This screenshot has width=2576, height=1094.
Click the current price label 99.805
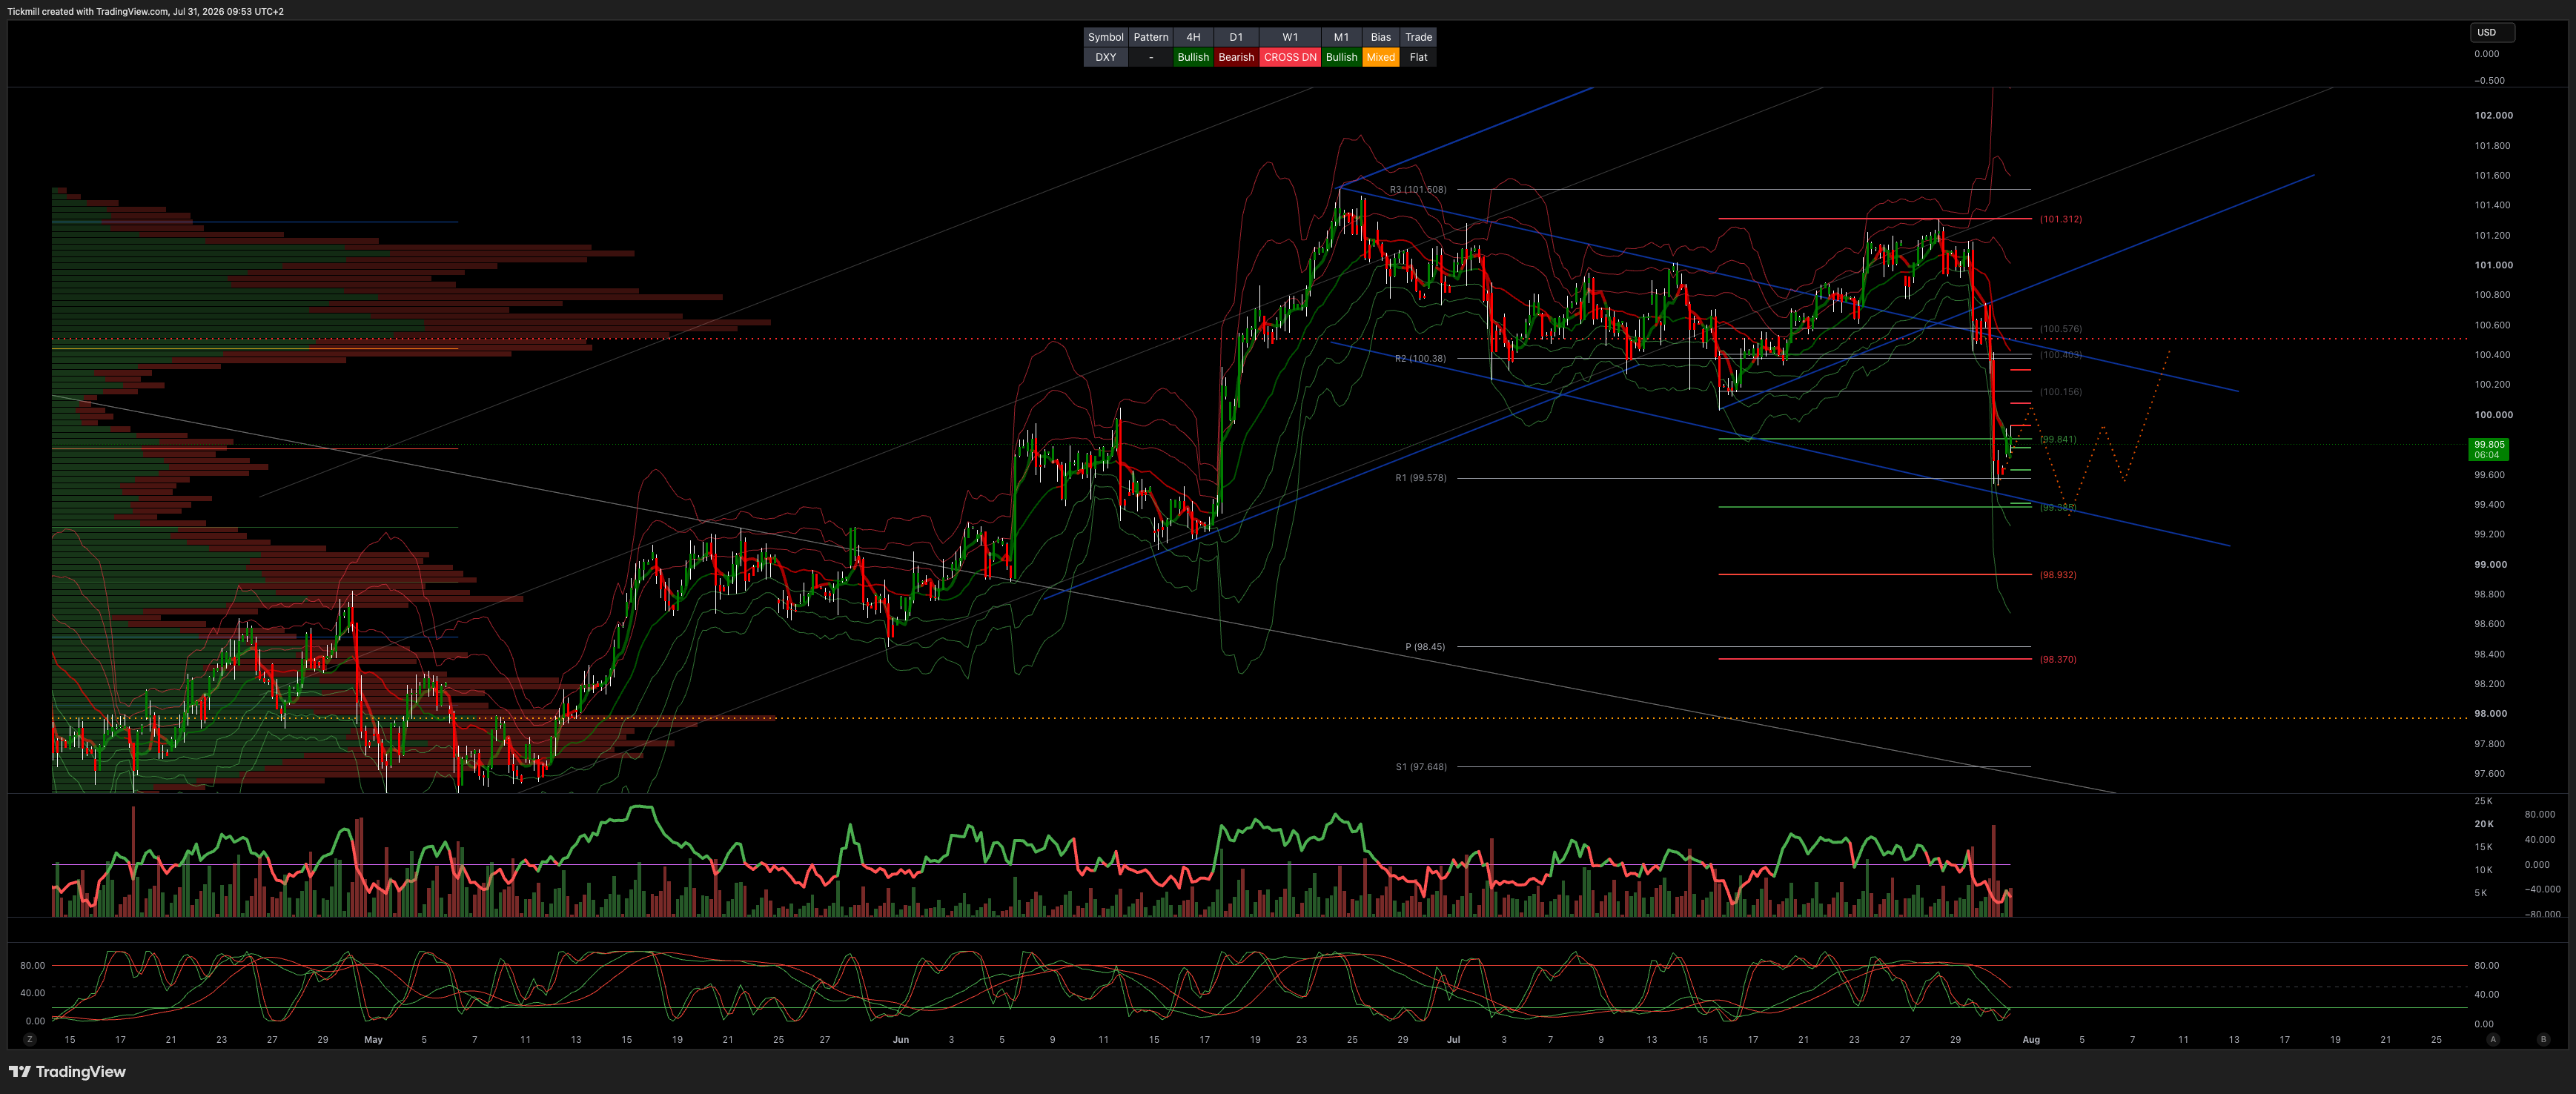click(2488, 449)
